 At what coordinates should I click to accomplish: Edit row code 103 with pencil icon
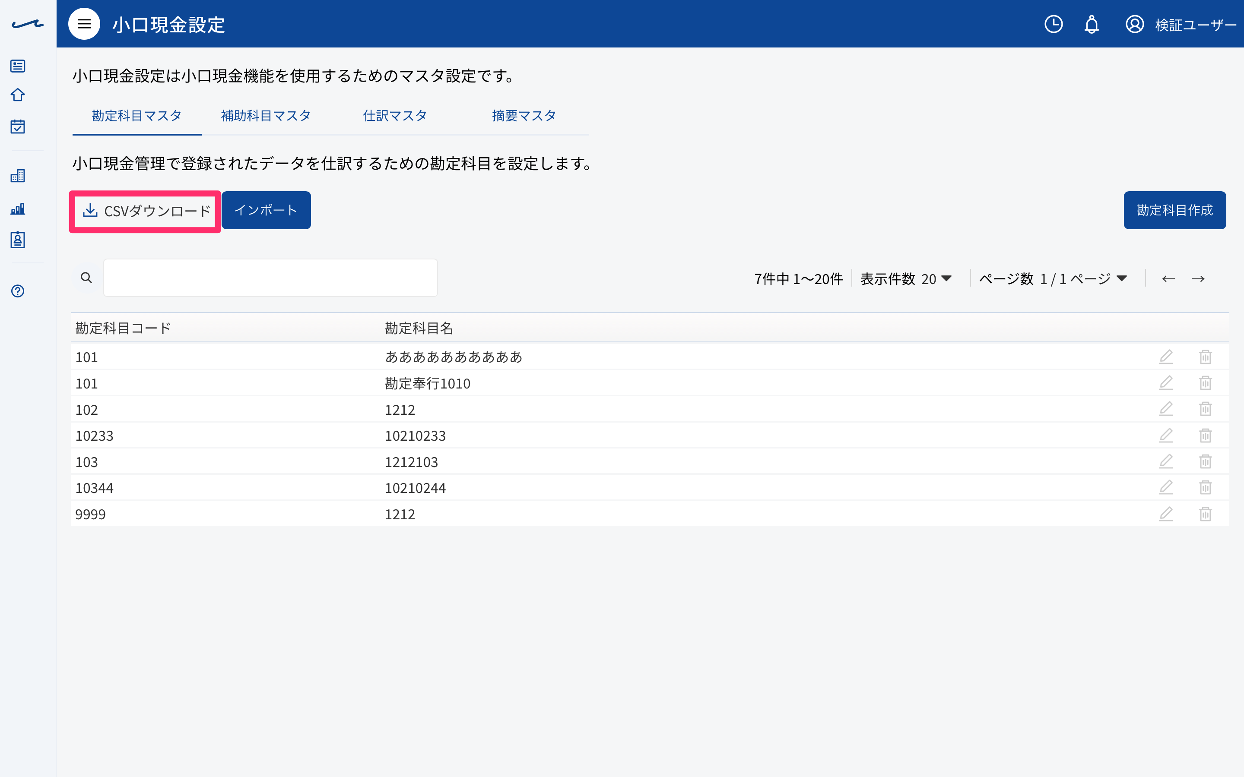[x=1166, y=461]
